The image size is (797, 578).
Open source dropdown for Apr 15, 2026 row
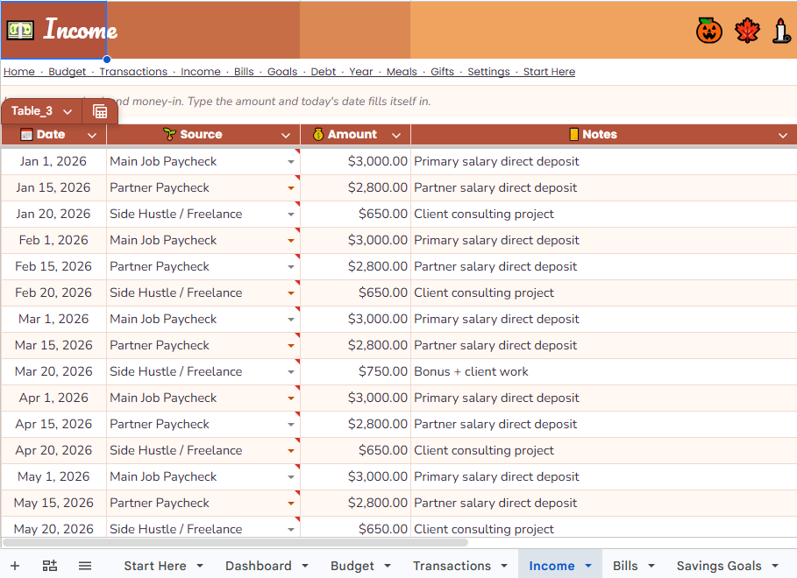[x=291, y=425]
